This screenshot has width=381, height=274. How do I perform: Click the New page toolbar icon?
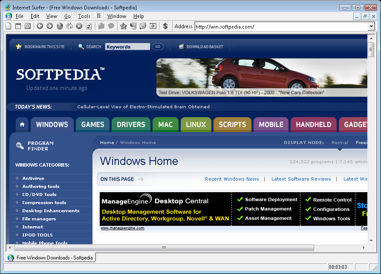[x=9, y=26]
